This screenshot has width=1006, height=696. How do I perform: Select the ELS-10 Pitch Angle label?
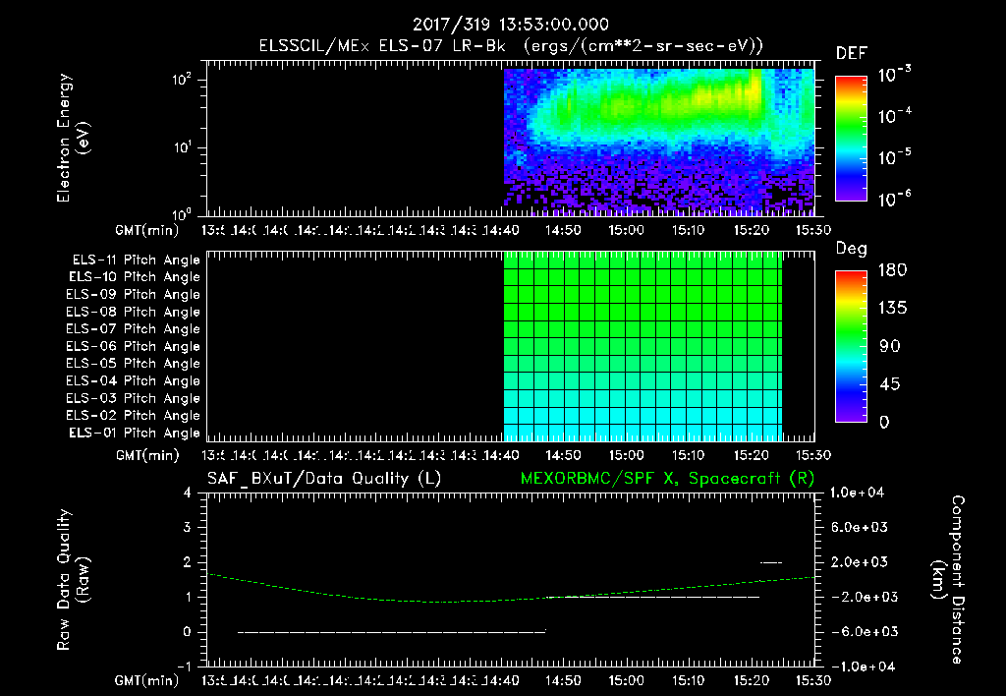pyautogui.click(x=135, y=277)
